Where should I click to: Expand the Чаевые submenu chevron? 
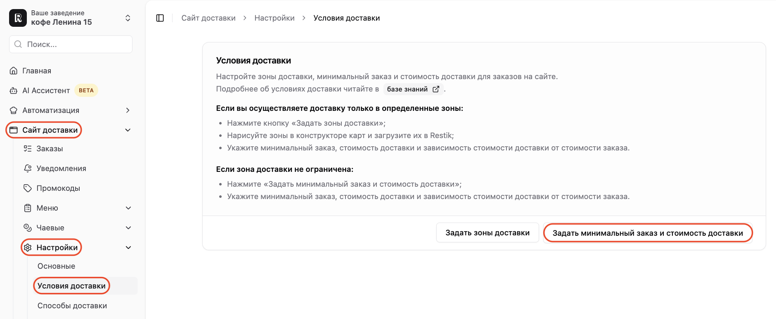[x=128, y=228]
